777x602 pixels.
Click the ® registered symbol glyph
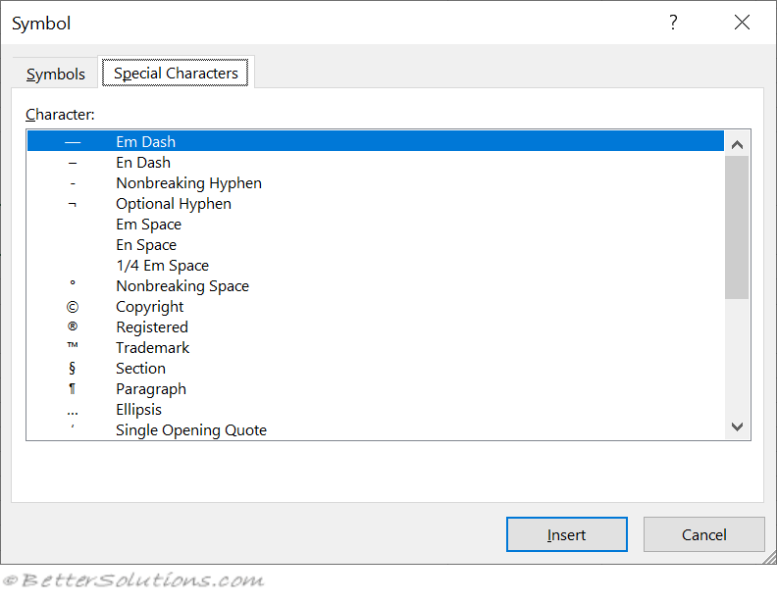[x=73, y=326]
